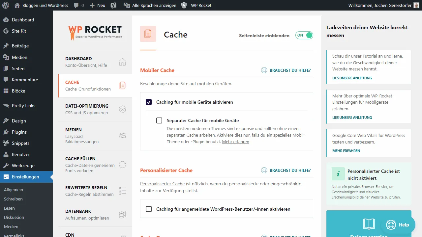The image size is (422, 237).
Task: Click the Yoast SEO icon in admin bar
Action: (x=113, y=5)
